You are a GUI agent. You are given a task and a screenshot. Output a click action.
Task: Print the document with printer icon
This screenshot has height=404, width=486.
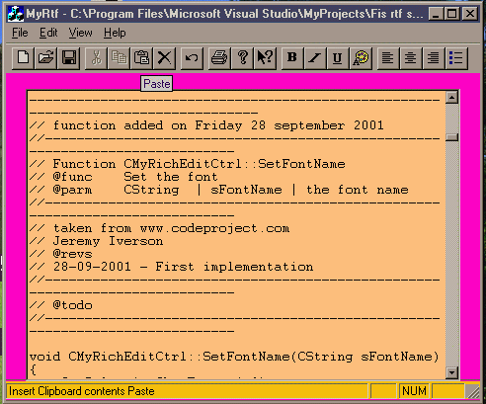click(x=219, y=58)
